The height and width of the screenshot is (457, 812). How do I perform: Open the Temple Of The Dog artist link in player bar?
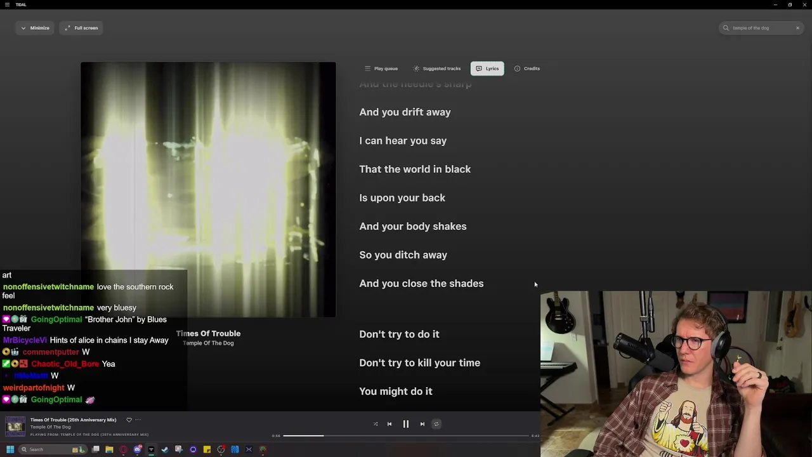(50, 427)
